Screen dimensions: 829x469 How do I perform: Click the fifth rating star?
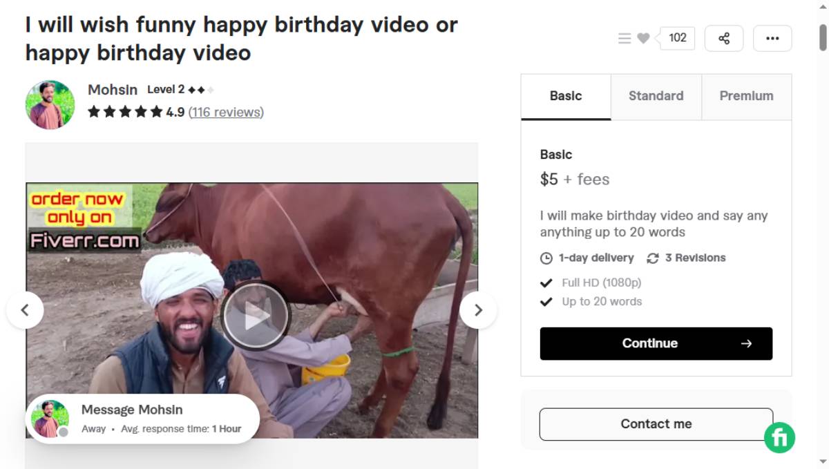click(x=155, y=111)
